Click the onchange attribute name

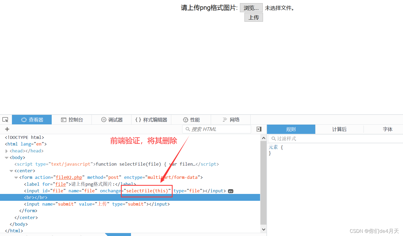click(x=110, y=191)
